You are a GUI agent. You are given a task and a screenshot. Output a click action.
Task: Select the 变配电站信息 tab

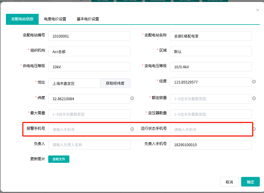point(22,19)
